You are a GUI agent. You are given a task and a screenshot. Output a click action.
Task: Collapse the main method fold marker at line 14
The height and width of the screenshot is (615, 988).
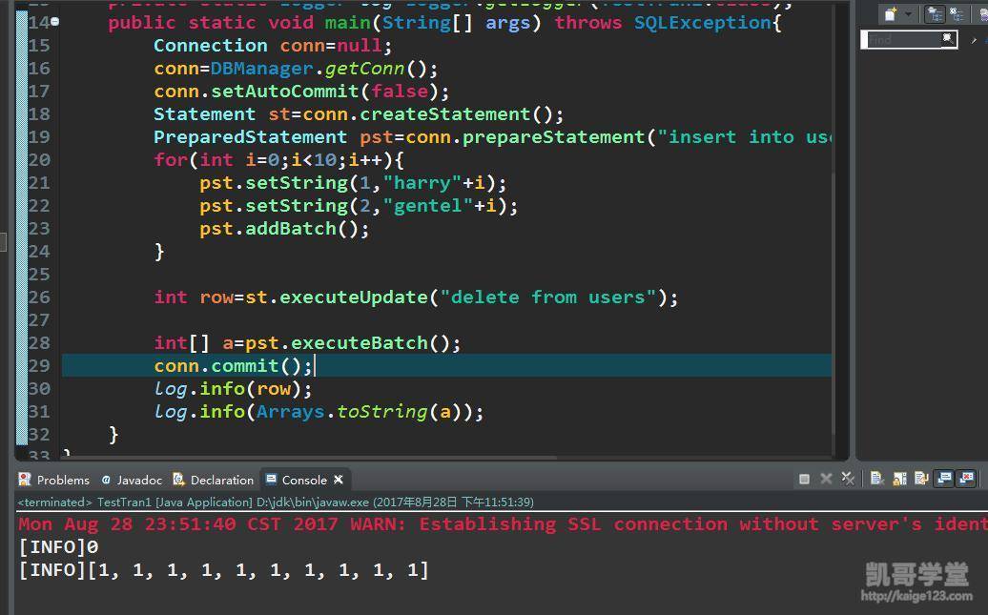click(54, 22)
